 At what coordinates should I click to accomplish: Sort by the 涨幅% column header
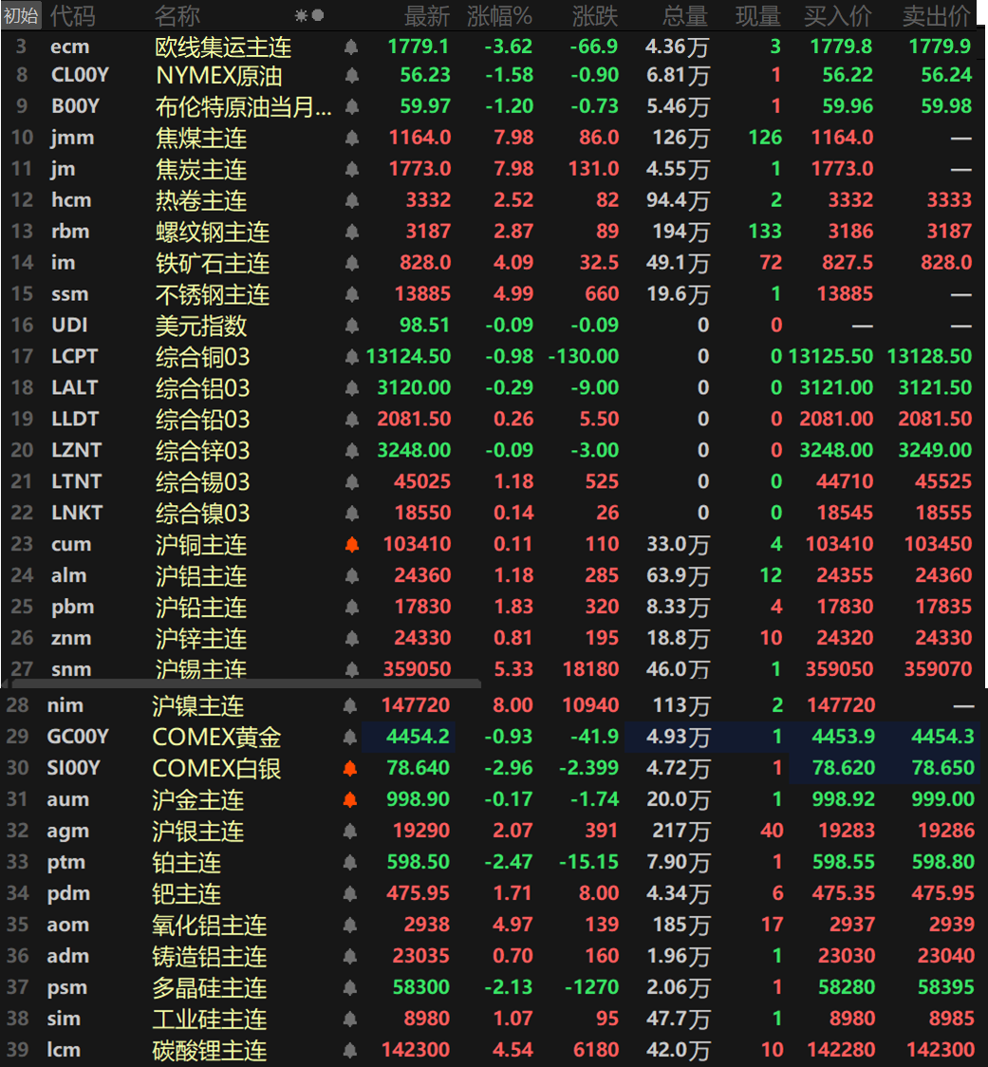pos(499,15)
